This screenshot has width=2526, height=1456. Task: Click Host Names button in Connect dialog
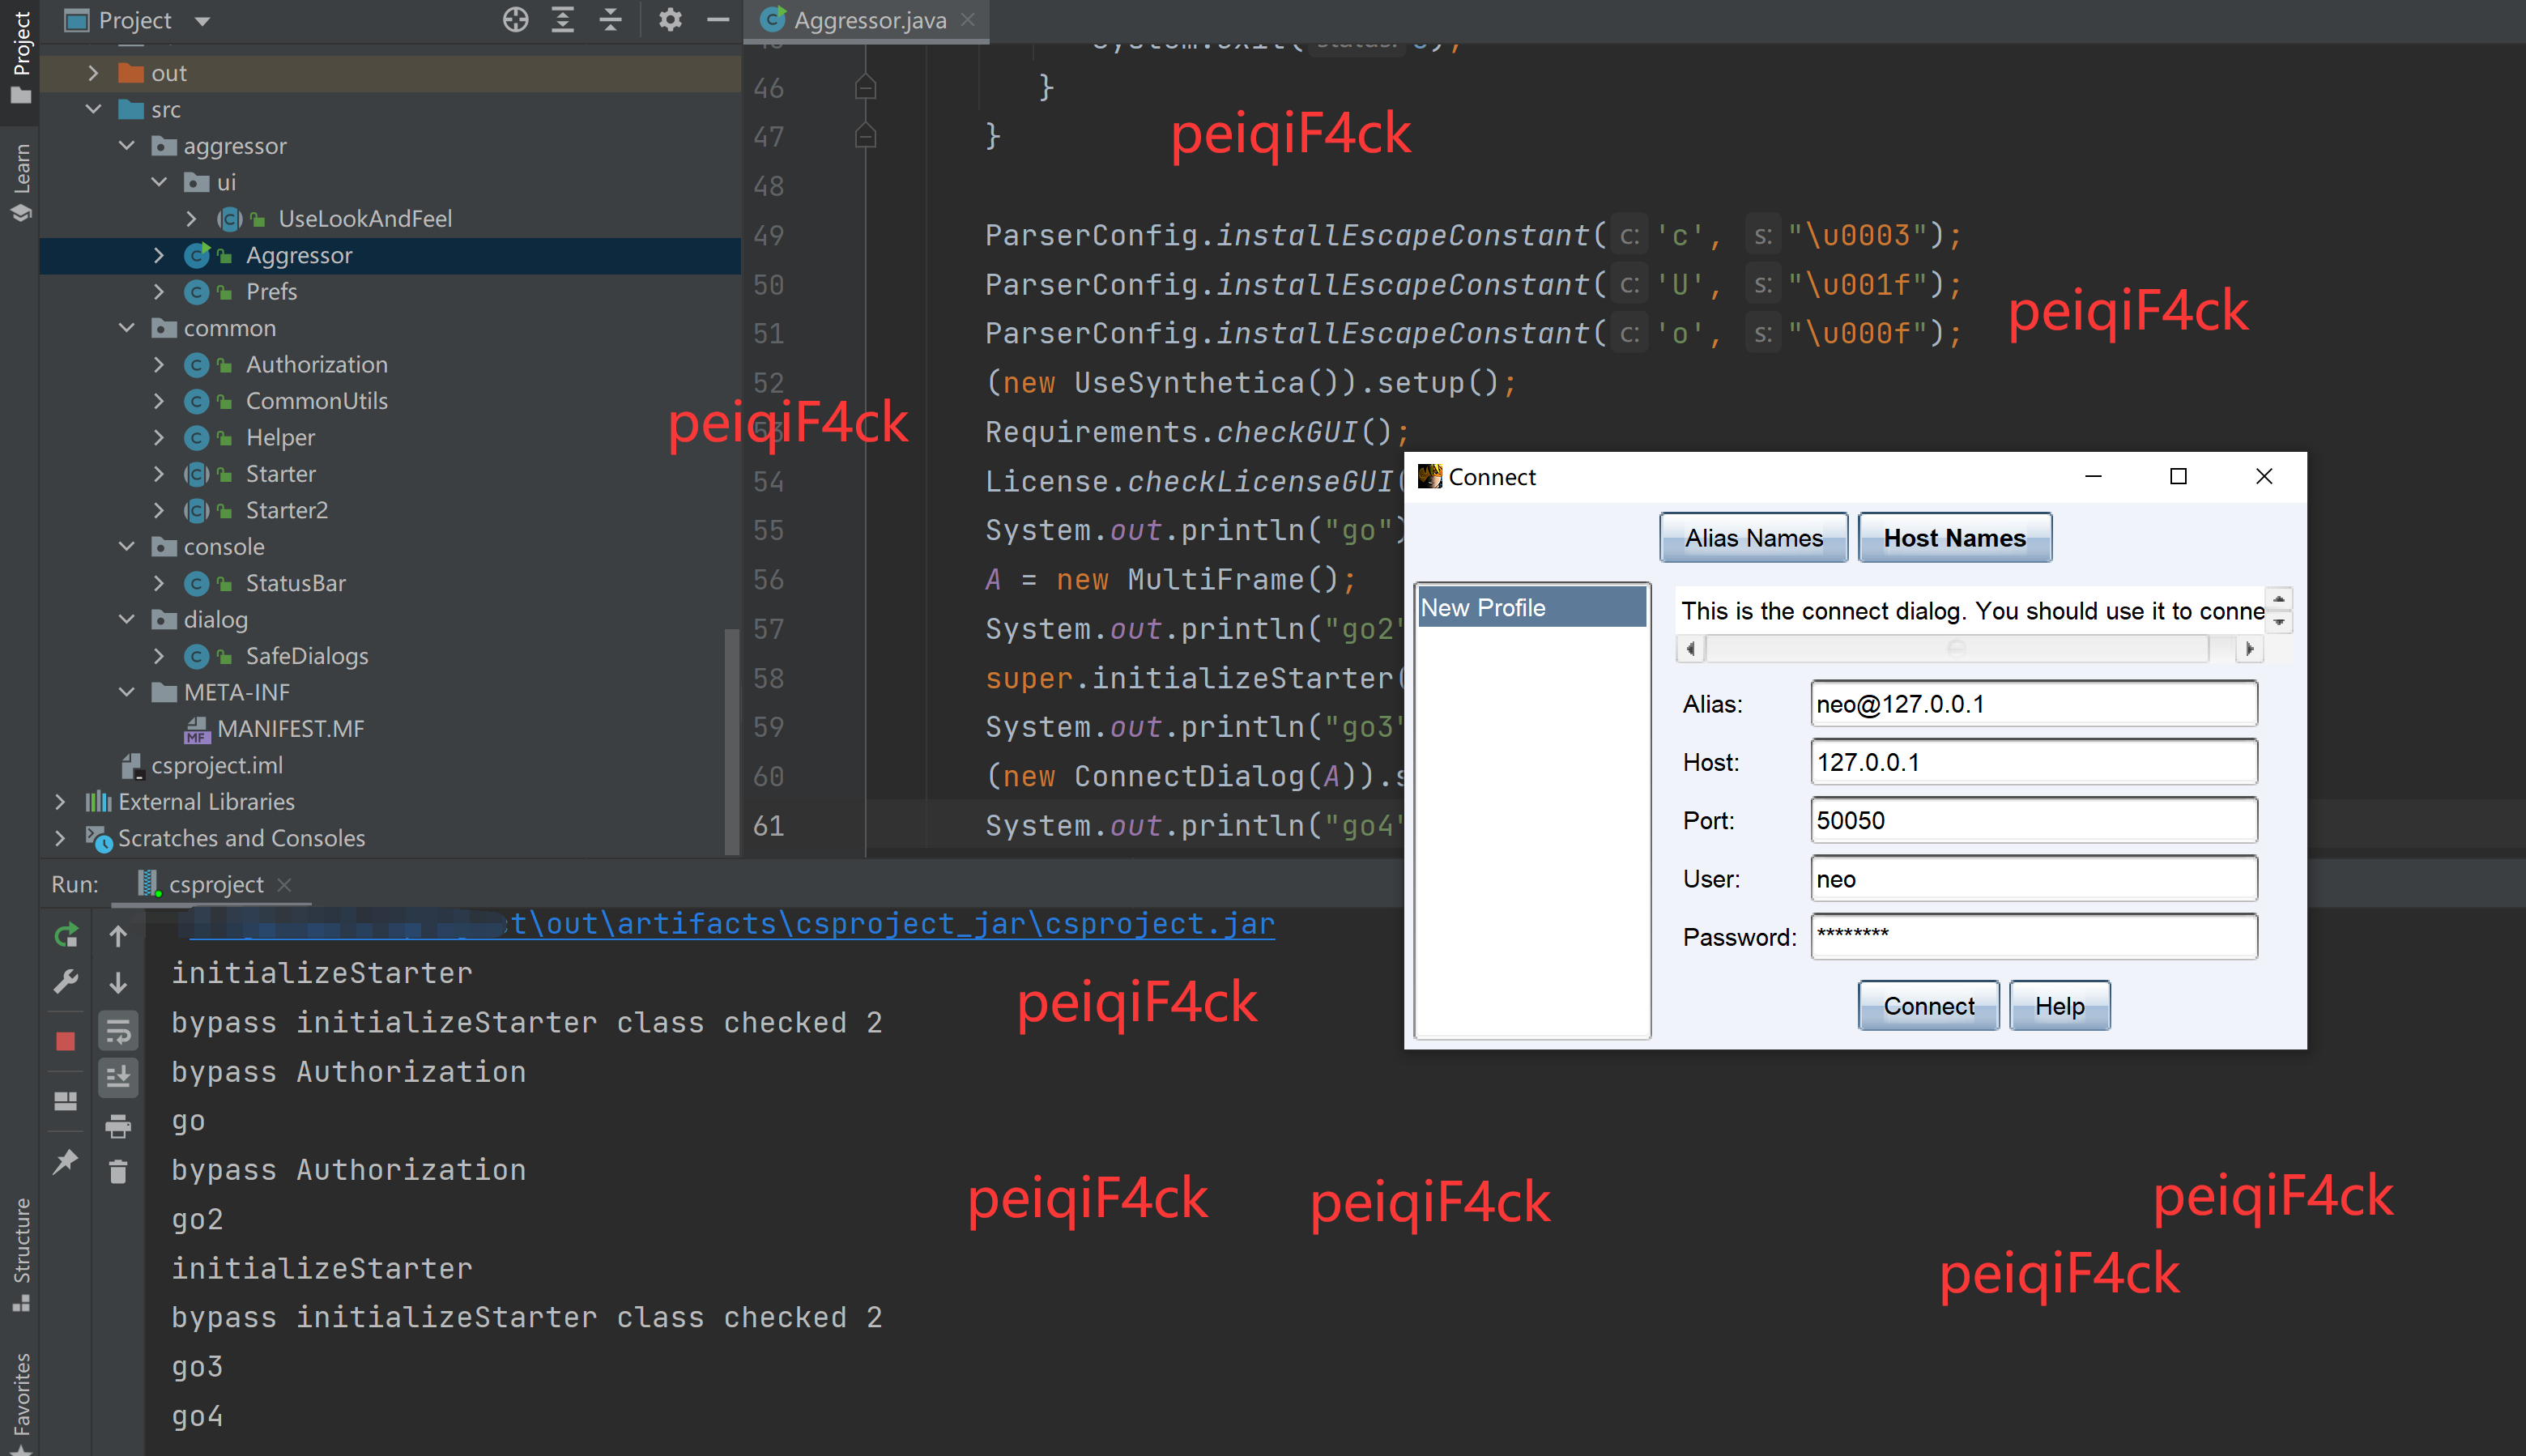pos(1954,538)
